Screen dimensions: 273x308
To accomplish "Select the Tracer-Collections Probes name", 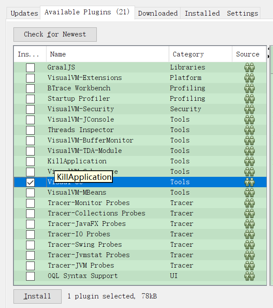I will [x=96, y=213].
